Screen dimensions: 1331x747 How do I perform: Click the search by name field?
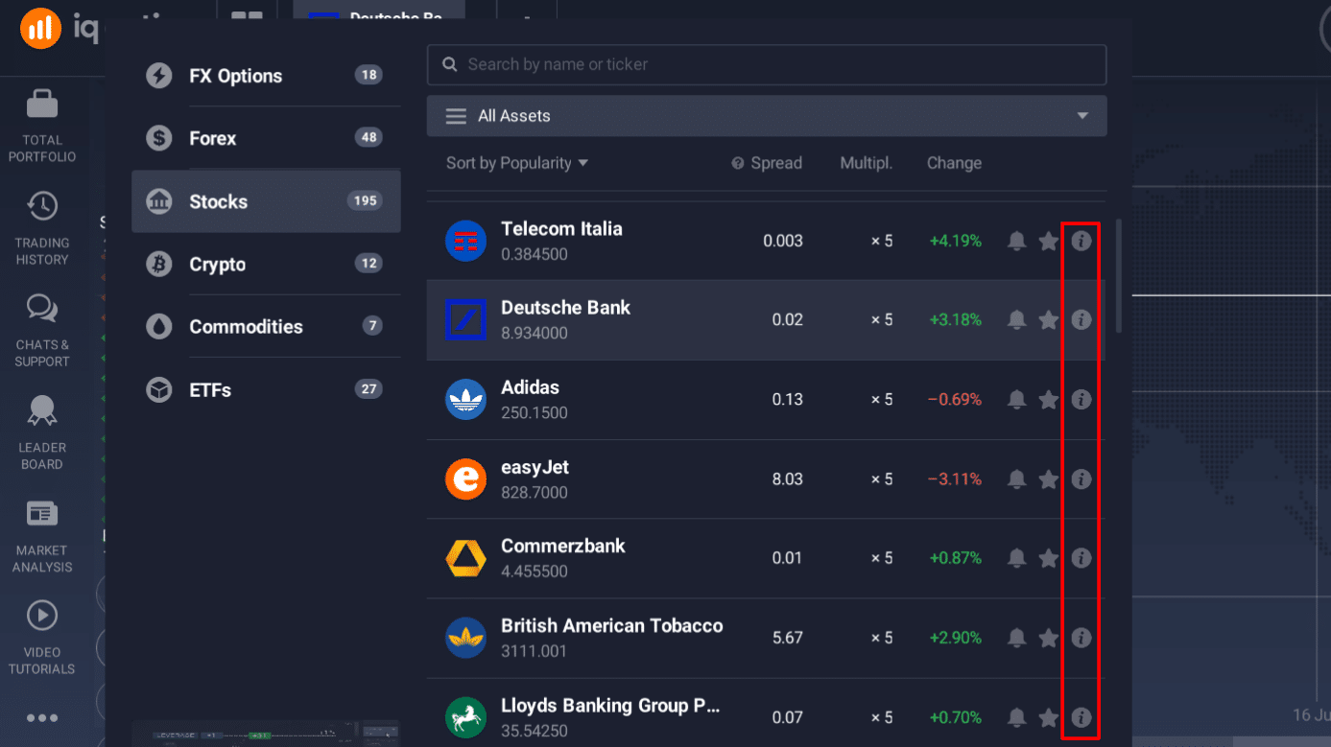tap(766, 64)
